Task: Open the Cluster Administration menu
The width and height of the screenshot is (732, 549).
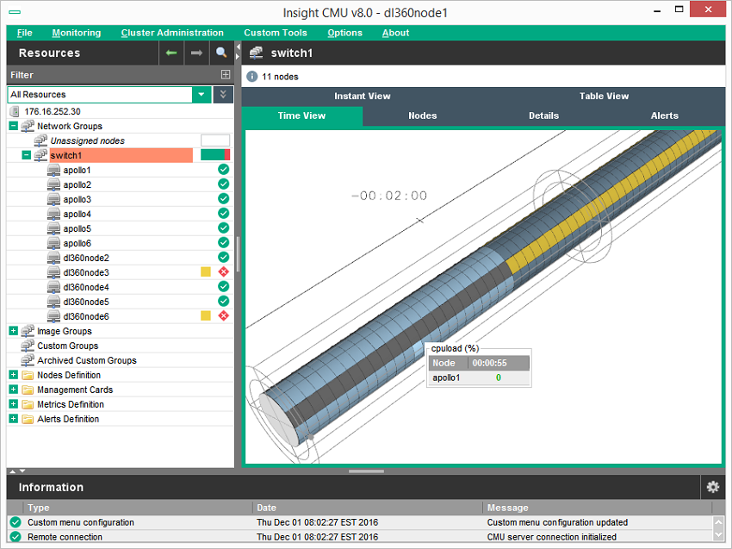Action: pos(172,33)
